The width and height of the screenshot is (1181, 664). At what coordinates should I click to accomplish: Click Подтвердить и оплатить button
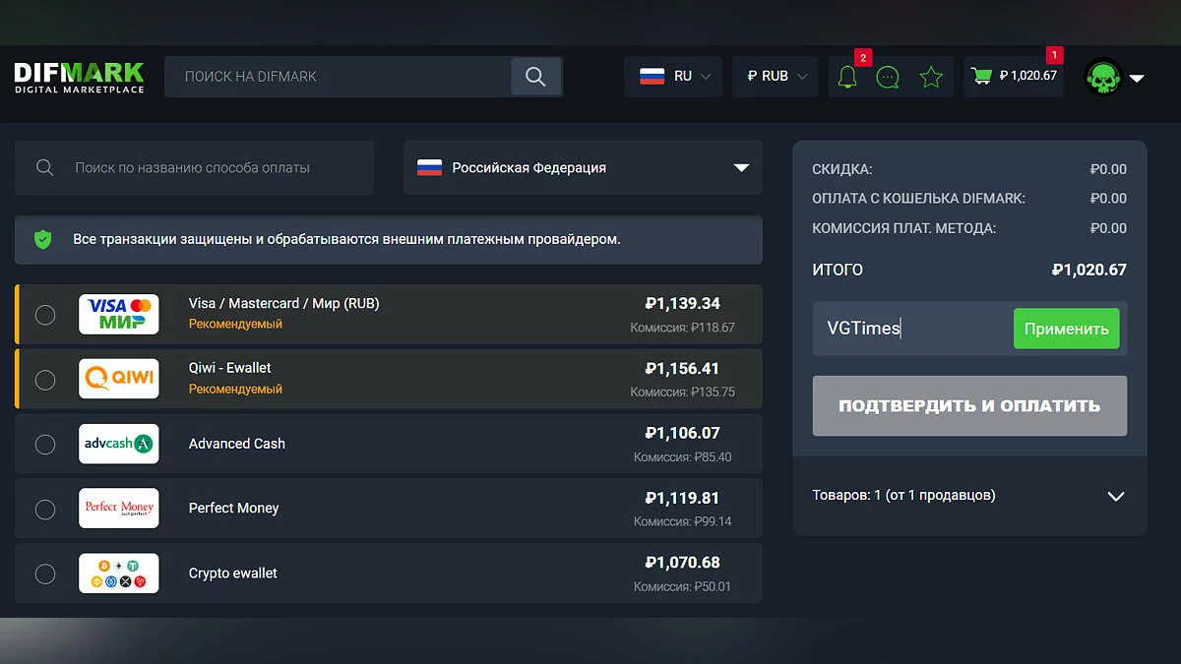[x=969, y=405]
